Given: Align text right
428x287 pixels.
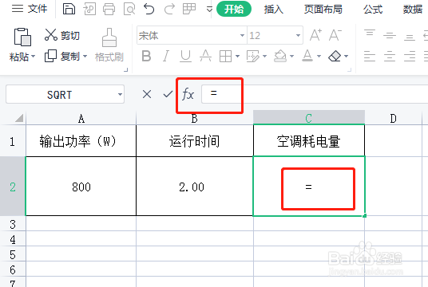Looking at the screenshot, I should [410, 56].
